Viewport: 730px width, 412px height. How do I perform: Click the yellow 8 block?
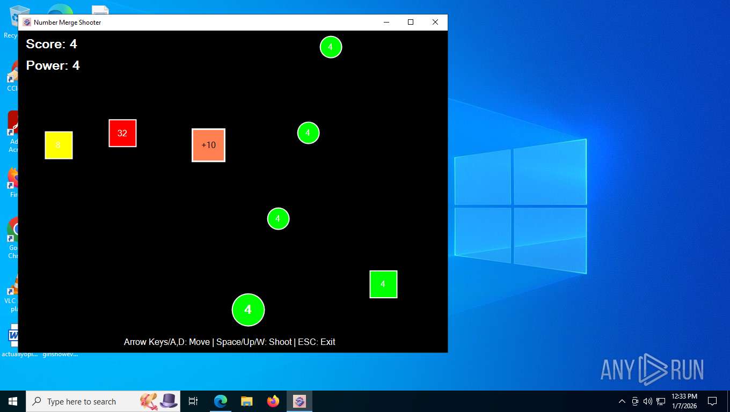[59, 145]
